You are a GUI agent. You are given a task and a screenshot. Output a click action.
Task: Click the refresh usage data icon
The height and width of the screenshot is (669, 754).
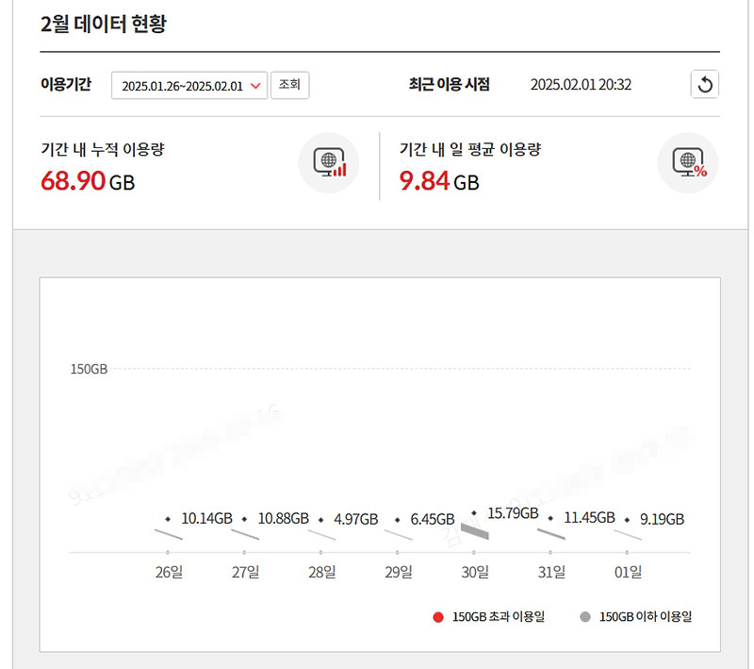click(x=705, y=84)
